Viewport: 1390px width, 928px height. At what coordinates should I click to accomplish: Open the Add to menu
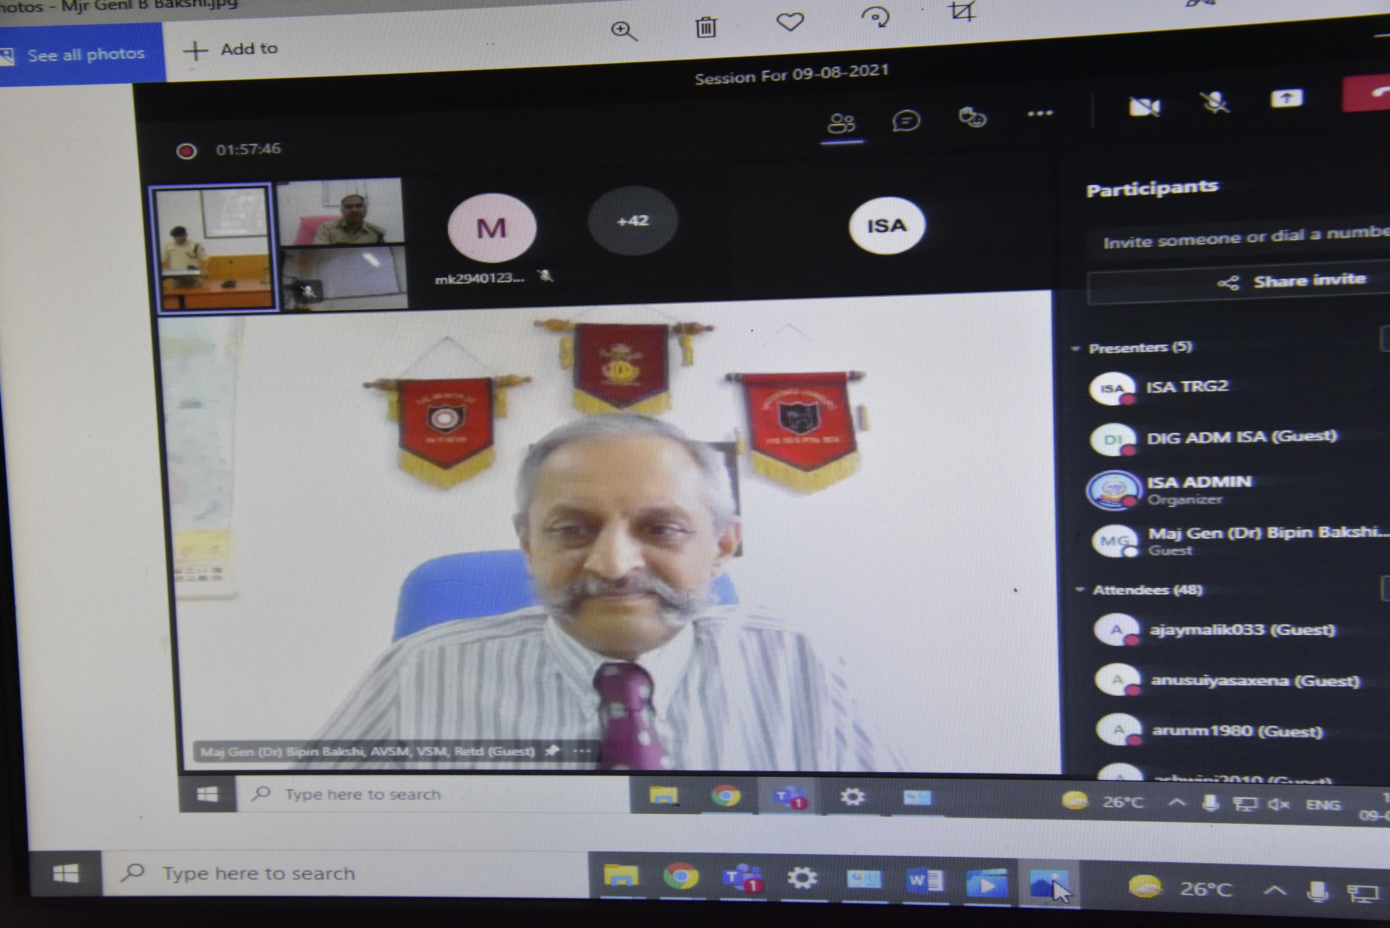pyautogui.click(x=231, y=50)
